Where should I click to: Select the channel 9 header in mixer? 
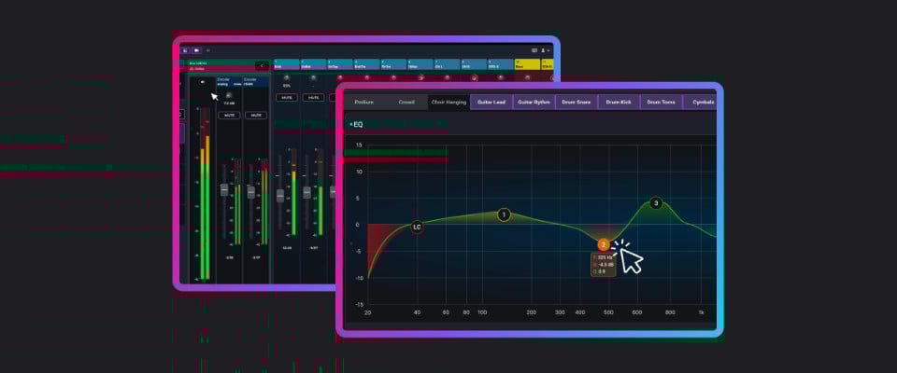pos(501,64)
